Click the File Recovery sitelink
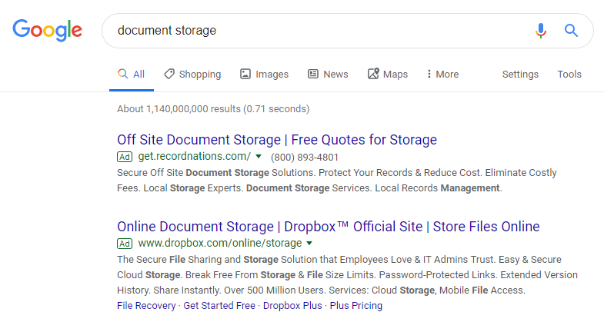The image size is (604, 322). (x=146, y=306)
